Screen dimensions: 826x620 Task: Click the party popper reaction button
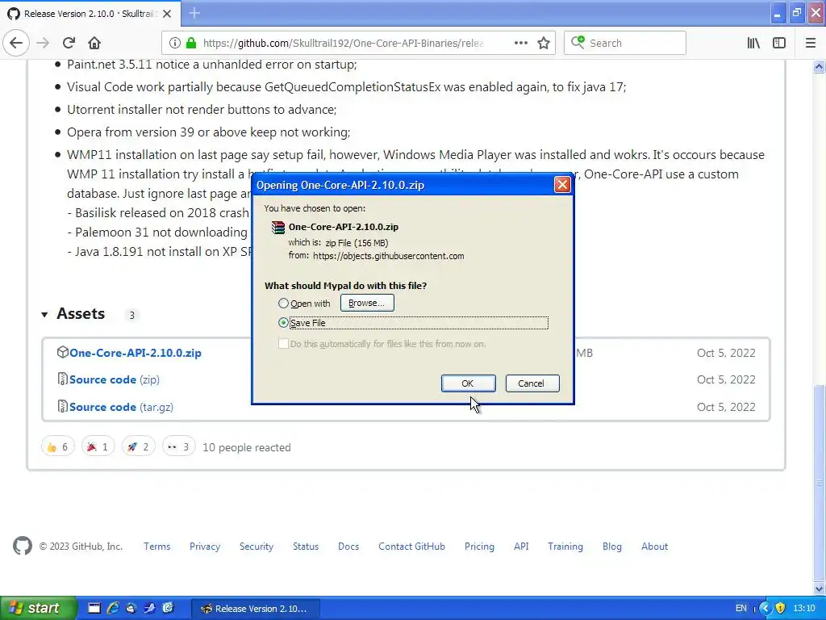tap(98, 447)
